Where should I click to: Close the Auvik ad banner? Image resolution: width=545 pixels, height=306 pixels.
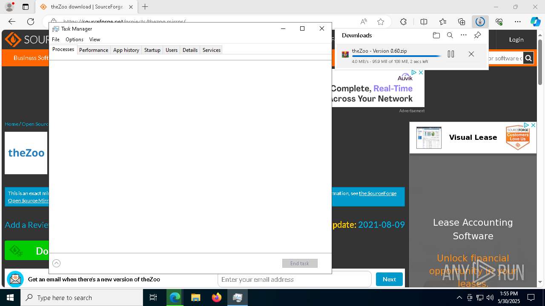coord(421,73)
